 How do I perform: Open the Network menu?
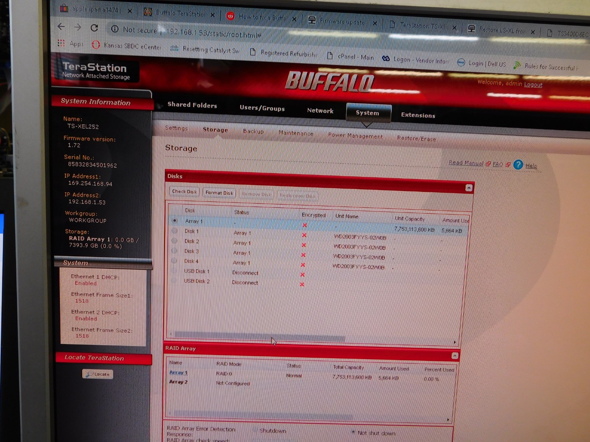click(x=320, y=110)
